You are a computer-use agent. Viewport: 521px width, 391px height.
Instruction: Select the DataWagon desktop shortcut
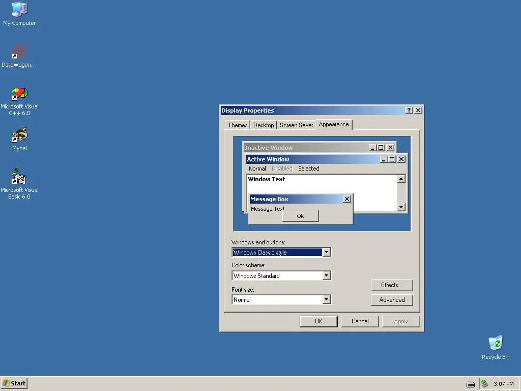tap(19, 55)
